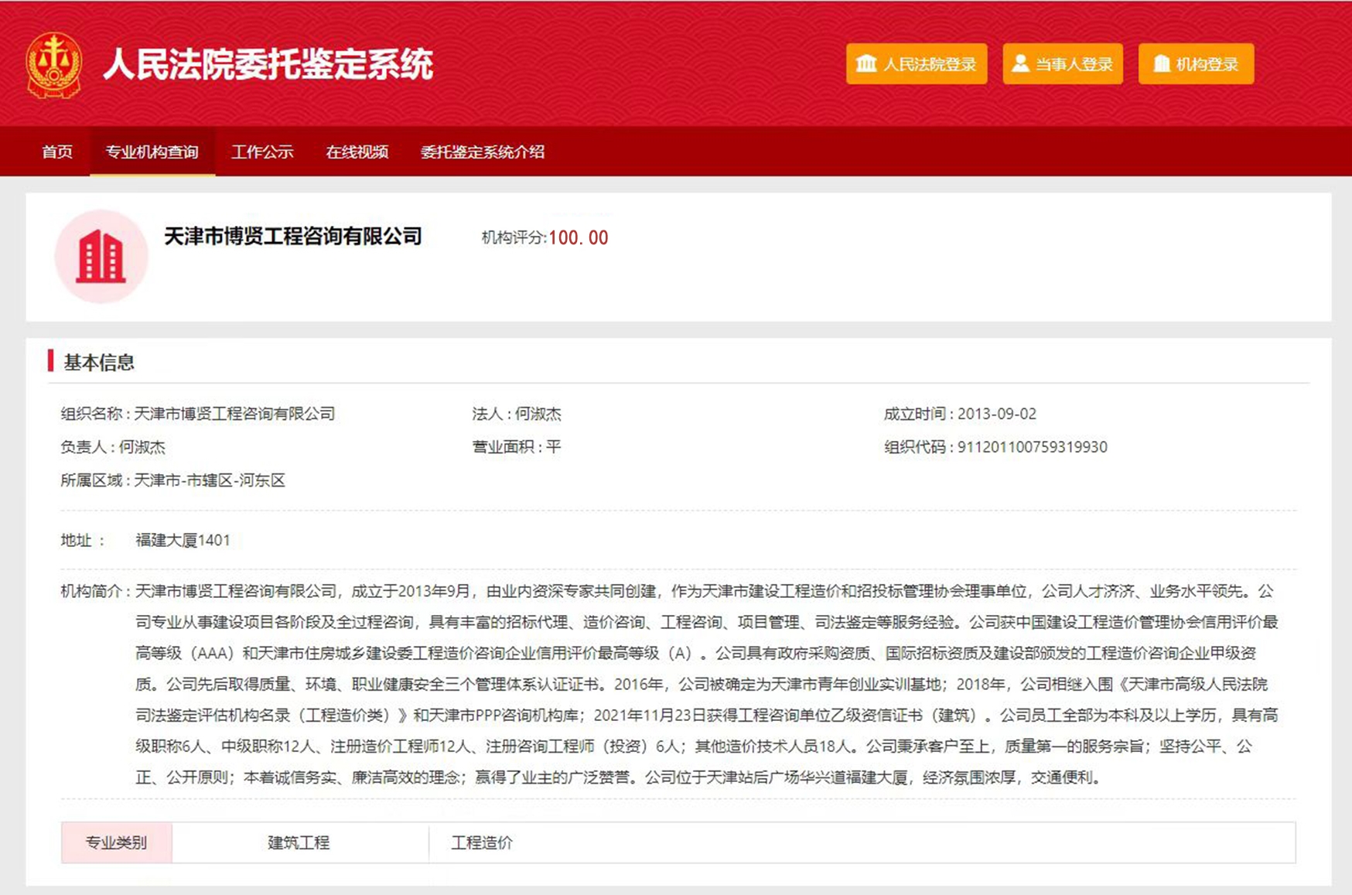Click the person icon in 当事人登录 button
The image size is (1352, 895).
pyautogui.click(x=1020, y=63)
